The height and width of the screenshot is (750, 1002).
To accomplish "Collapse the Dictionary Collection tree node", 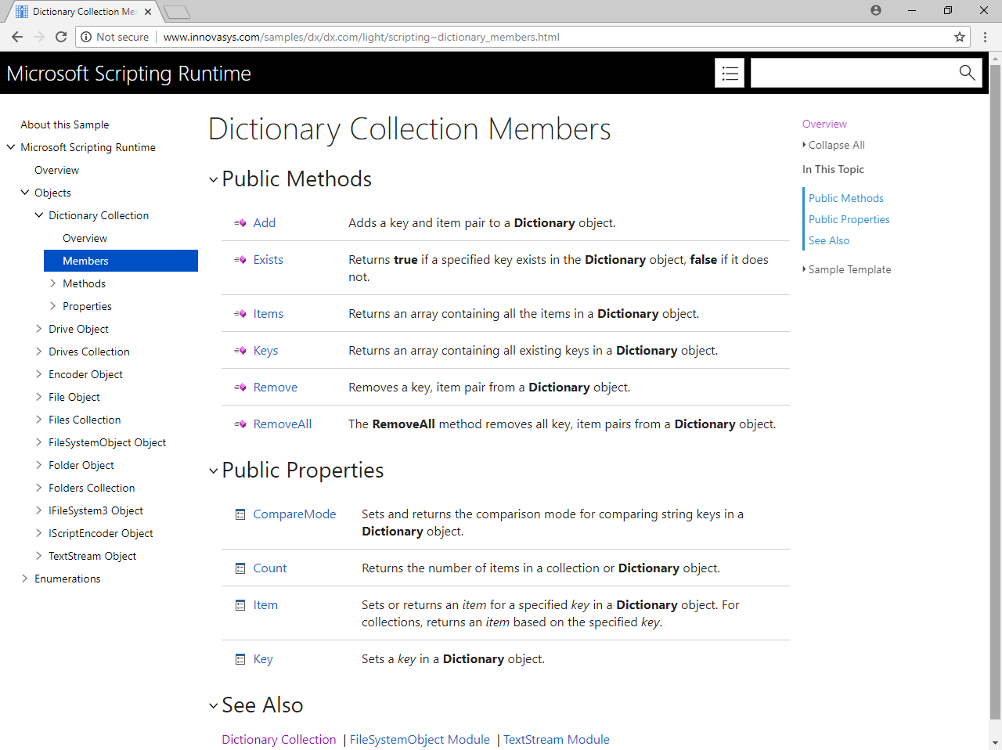I will tap(39, 215).
